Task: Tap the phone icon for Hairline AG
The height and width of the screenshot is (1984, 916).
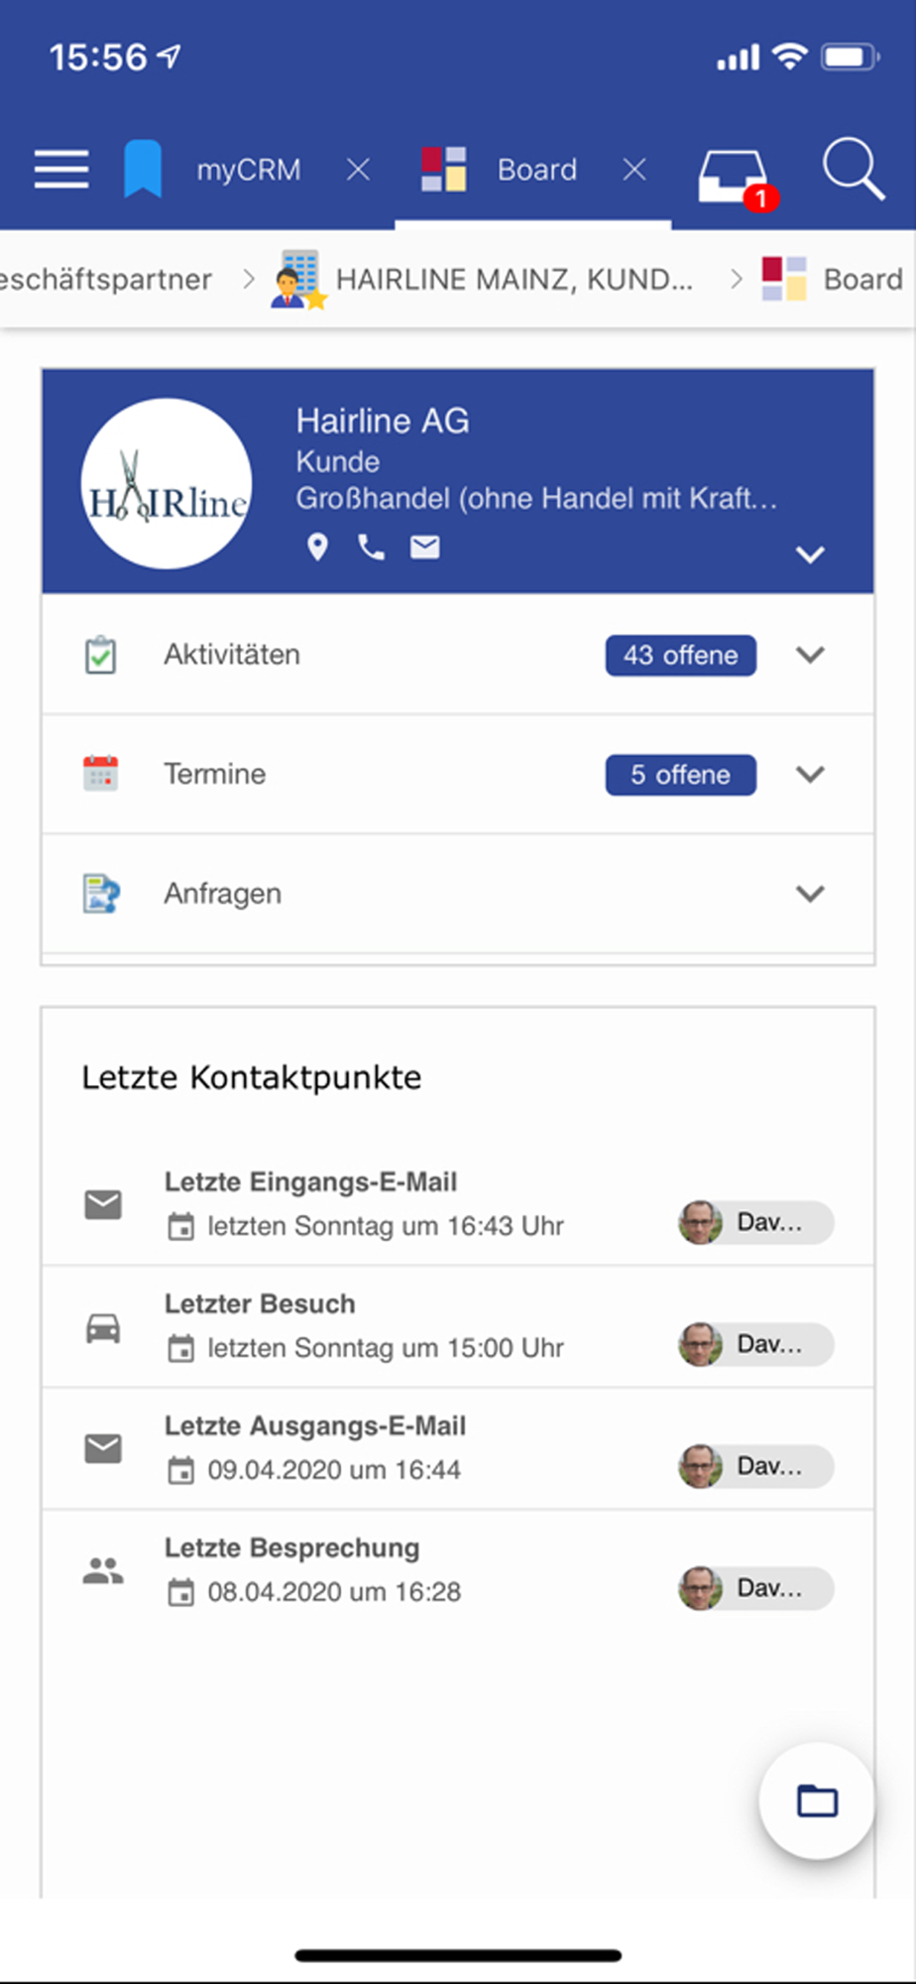Action: 371,547
